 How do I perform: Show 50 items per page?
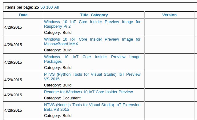(42, 7)
